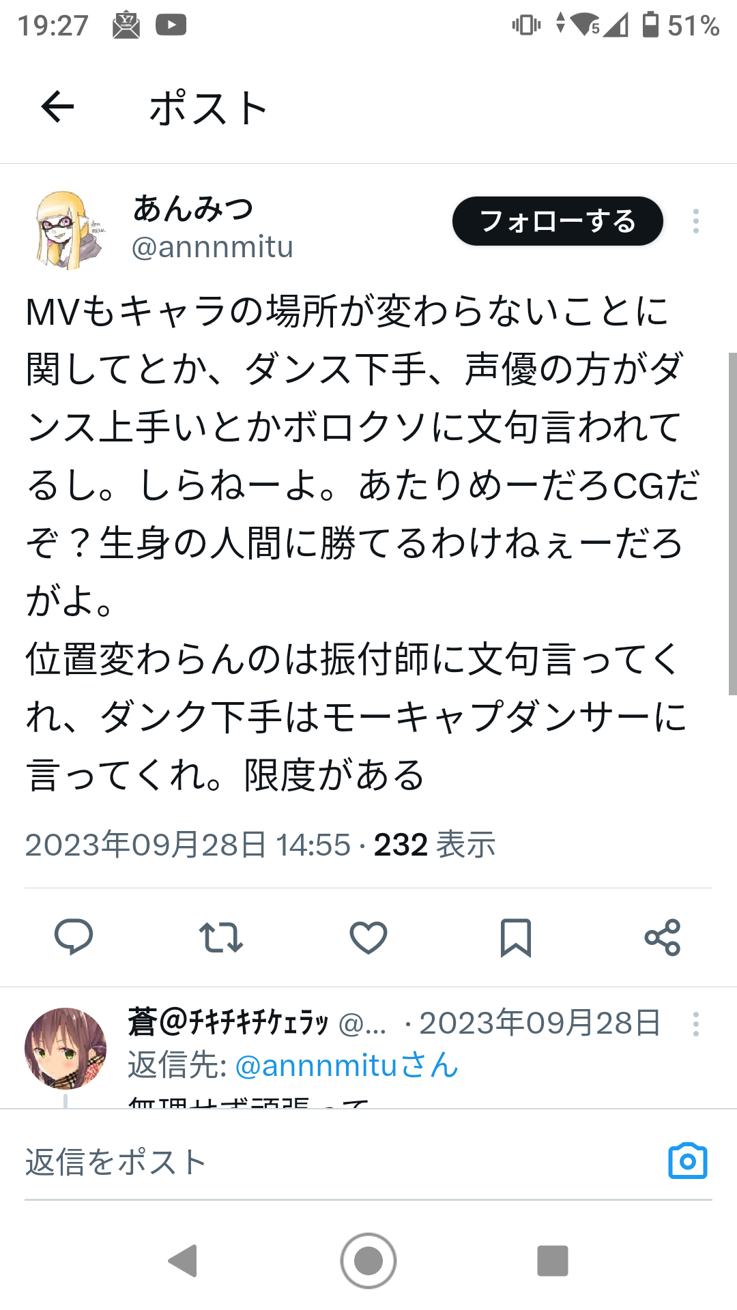The image size is (737, 1310).
Task: Click the scrollbar on the right edge
Action: click(x=732, y=523)
